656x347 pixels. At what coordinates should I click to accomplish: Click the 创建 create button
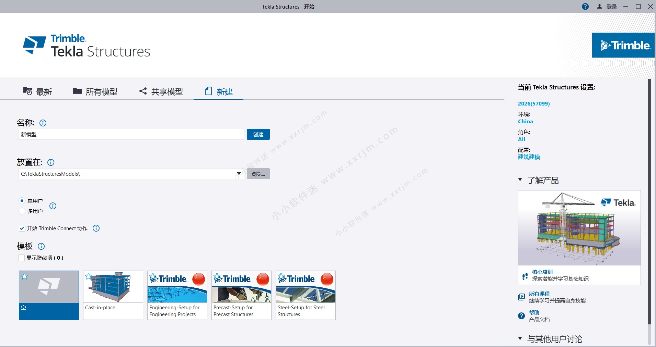(258, 134)
